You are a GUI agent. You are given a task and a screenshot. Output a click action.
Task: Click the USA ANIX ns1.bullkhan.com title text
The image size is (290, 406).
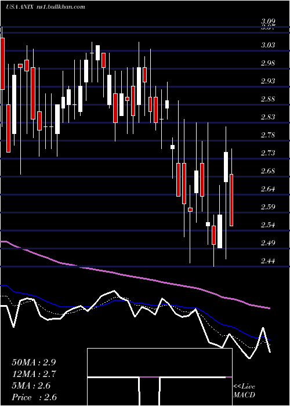pyautogui.click(x=45, y=7)
